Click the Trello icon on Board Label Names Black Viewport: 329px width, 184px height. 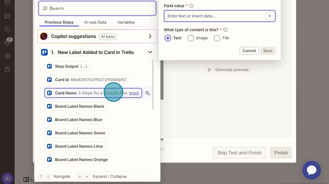click(x=50, y=106)
